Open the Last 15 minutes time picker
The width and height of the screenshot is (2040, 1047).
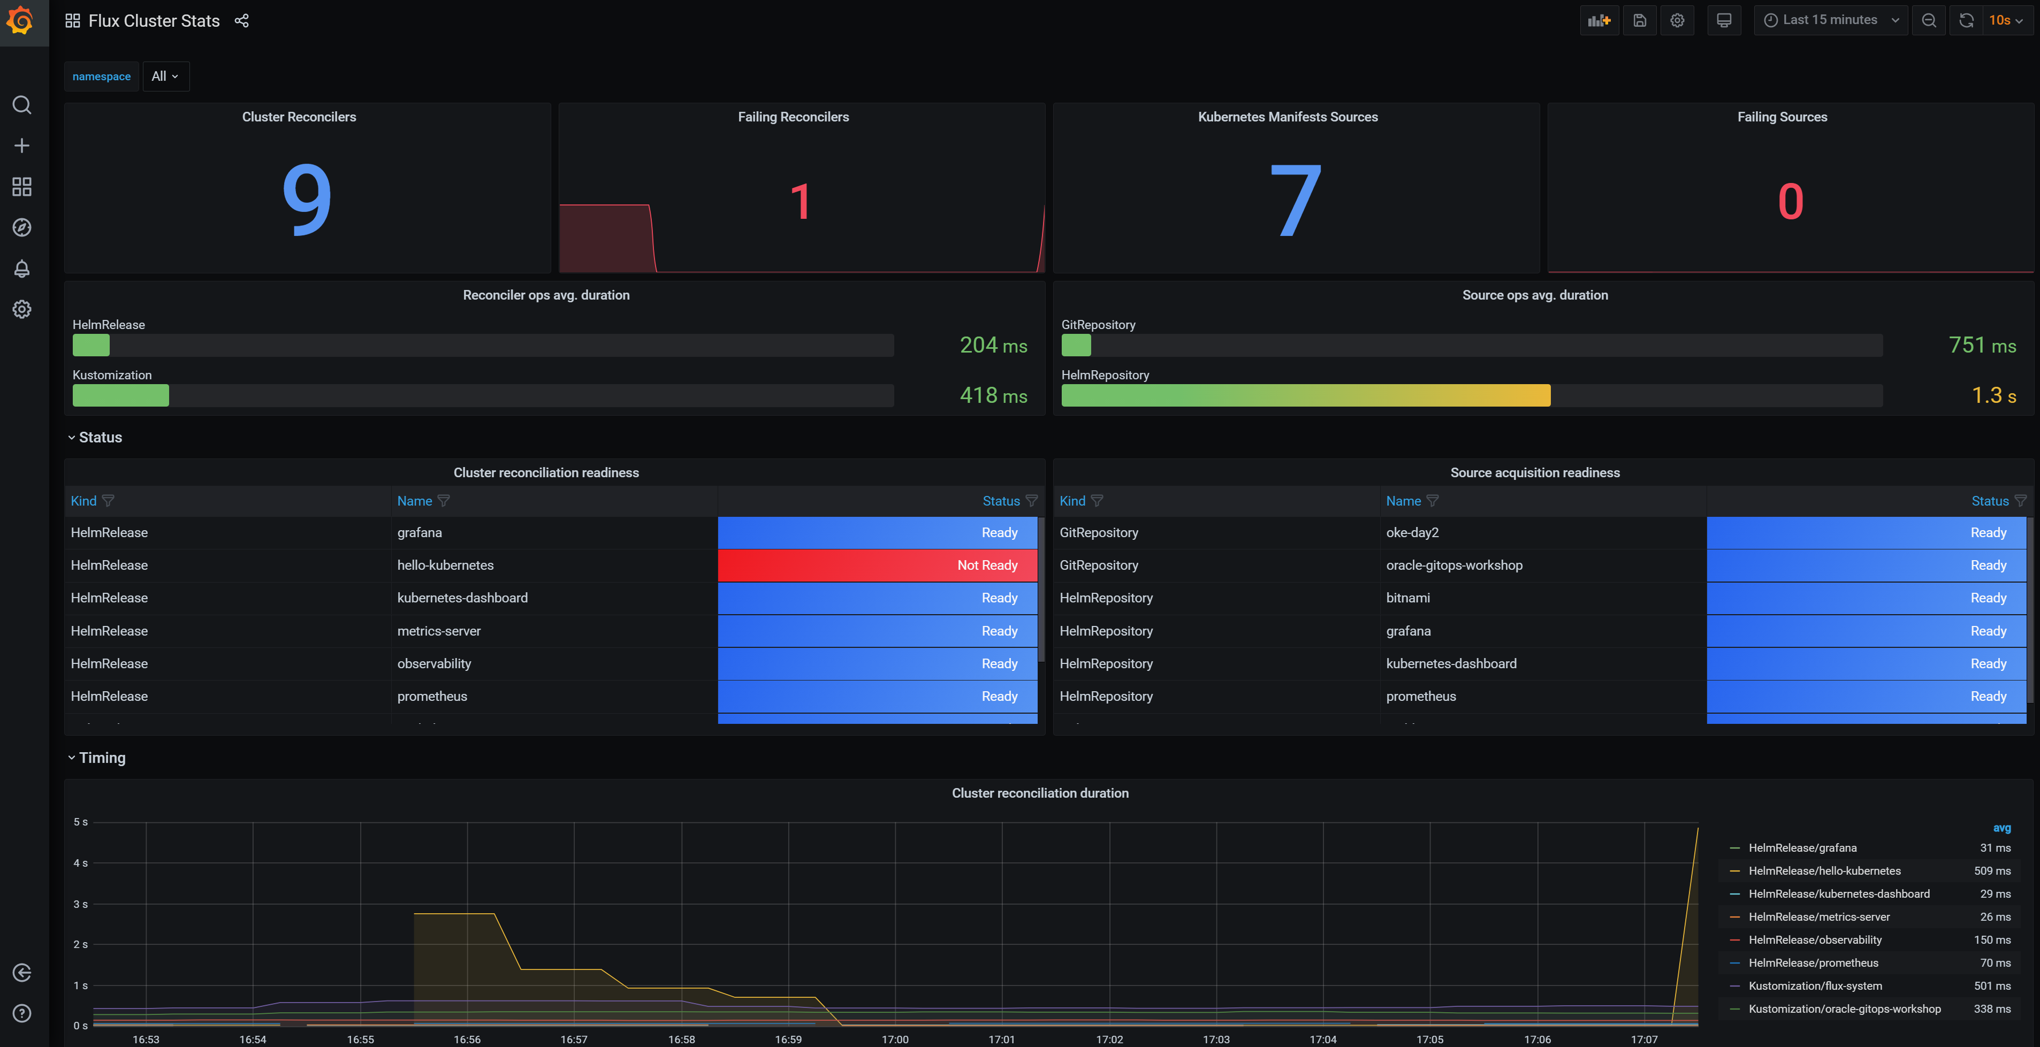pos(1831,20)
